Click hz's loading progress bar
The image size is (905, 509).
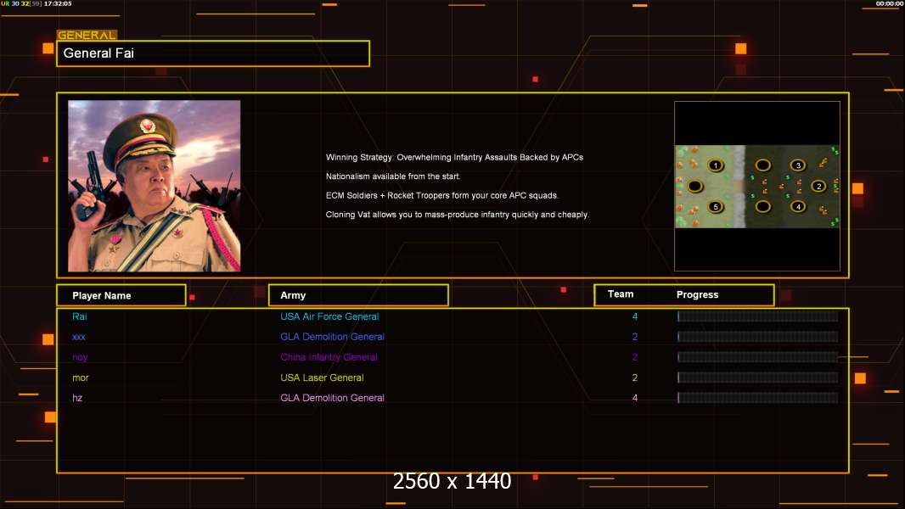click(x=758, y=398)
